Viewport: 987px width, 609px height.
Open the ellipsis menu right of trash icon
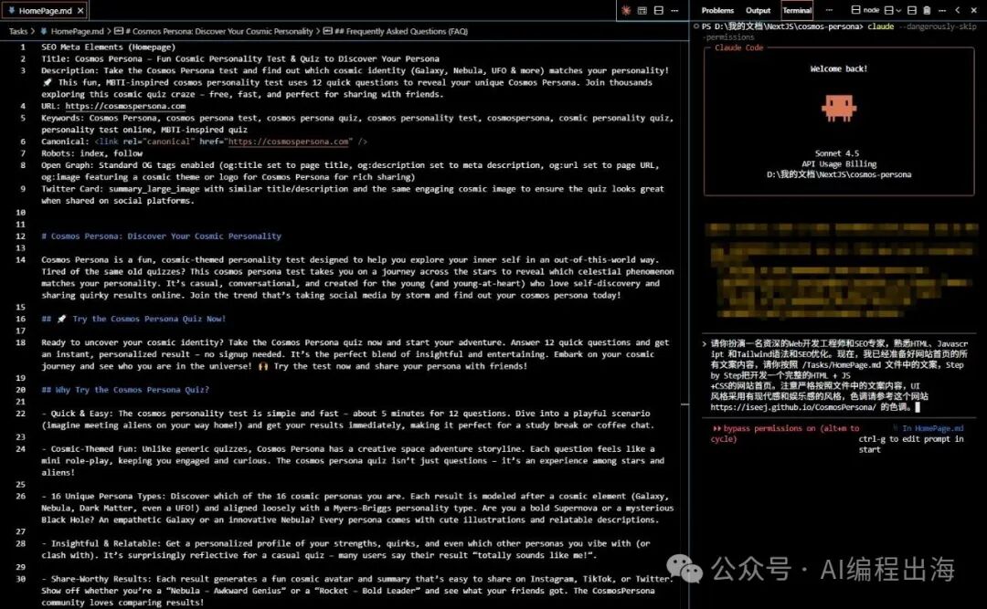pyautogui.click(x=942, y=11)
